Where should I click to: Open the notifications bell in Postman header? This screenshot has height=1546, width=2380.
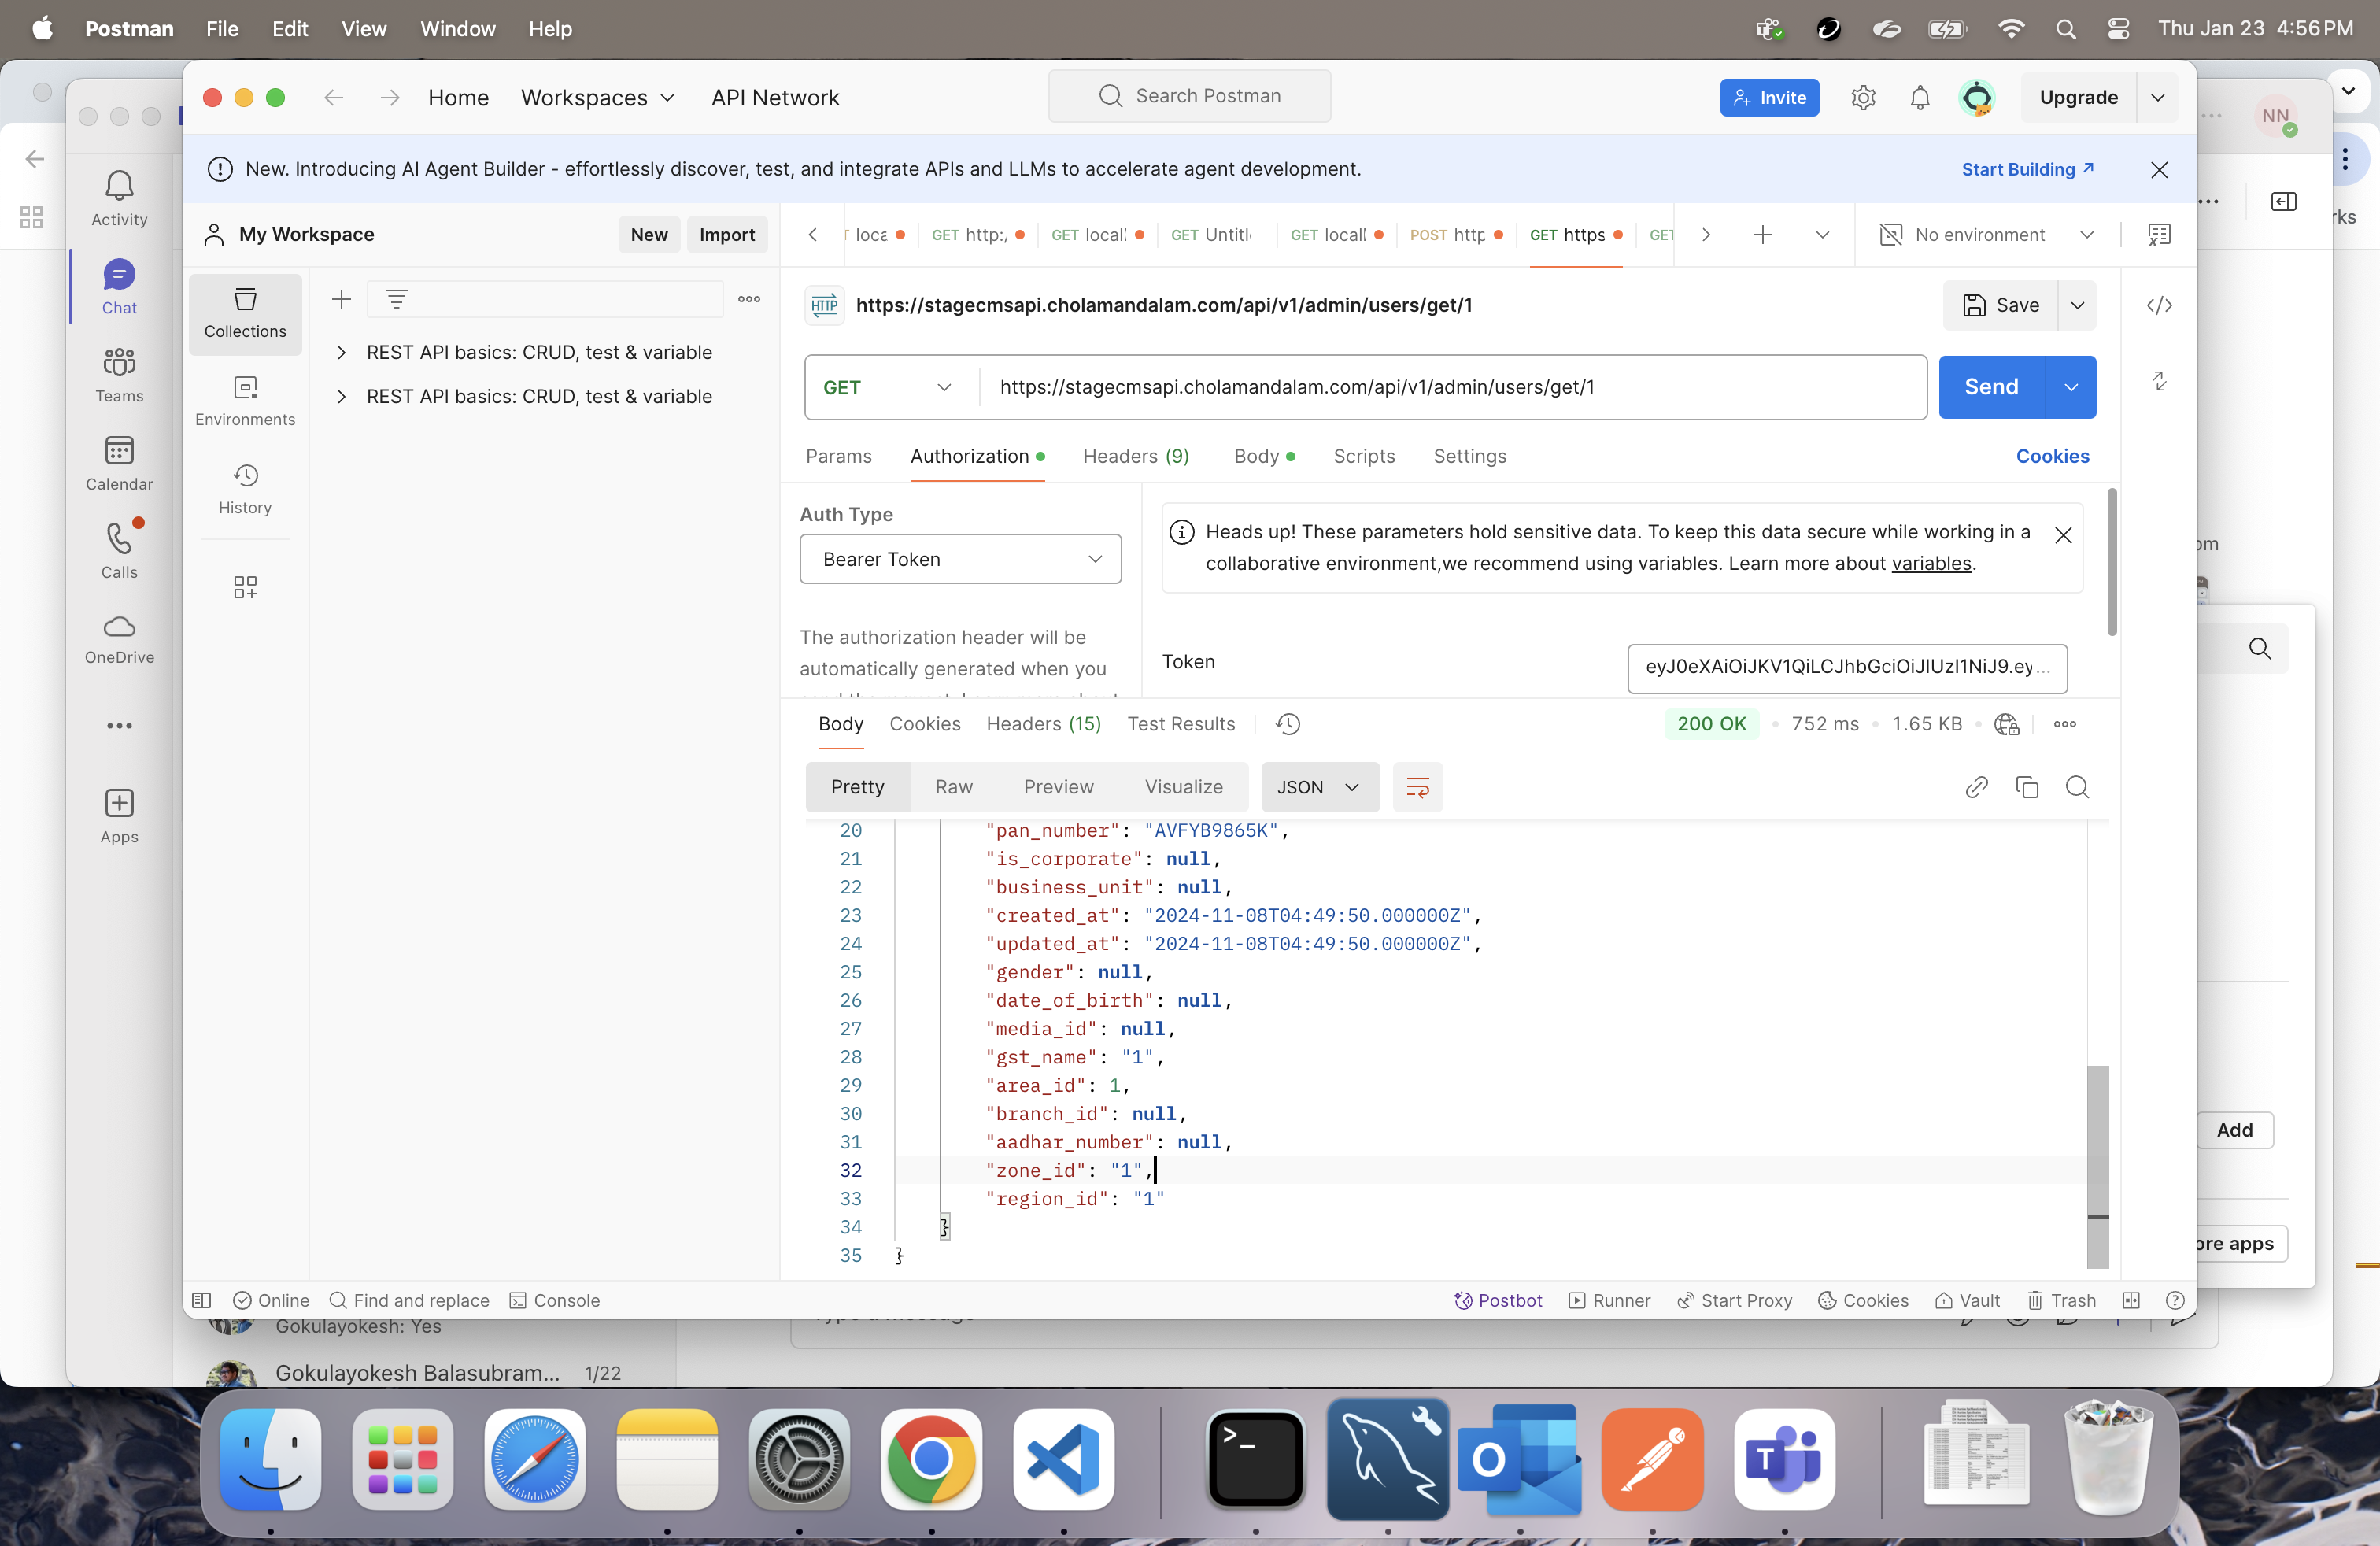pyautogui.click(x=1920, y=97)
